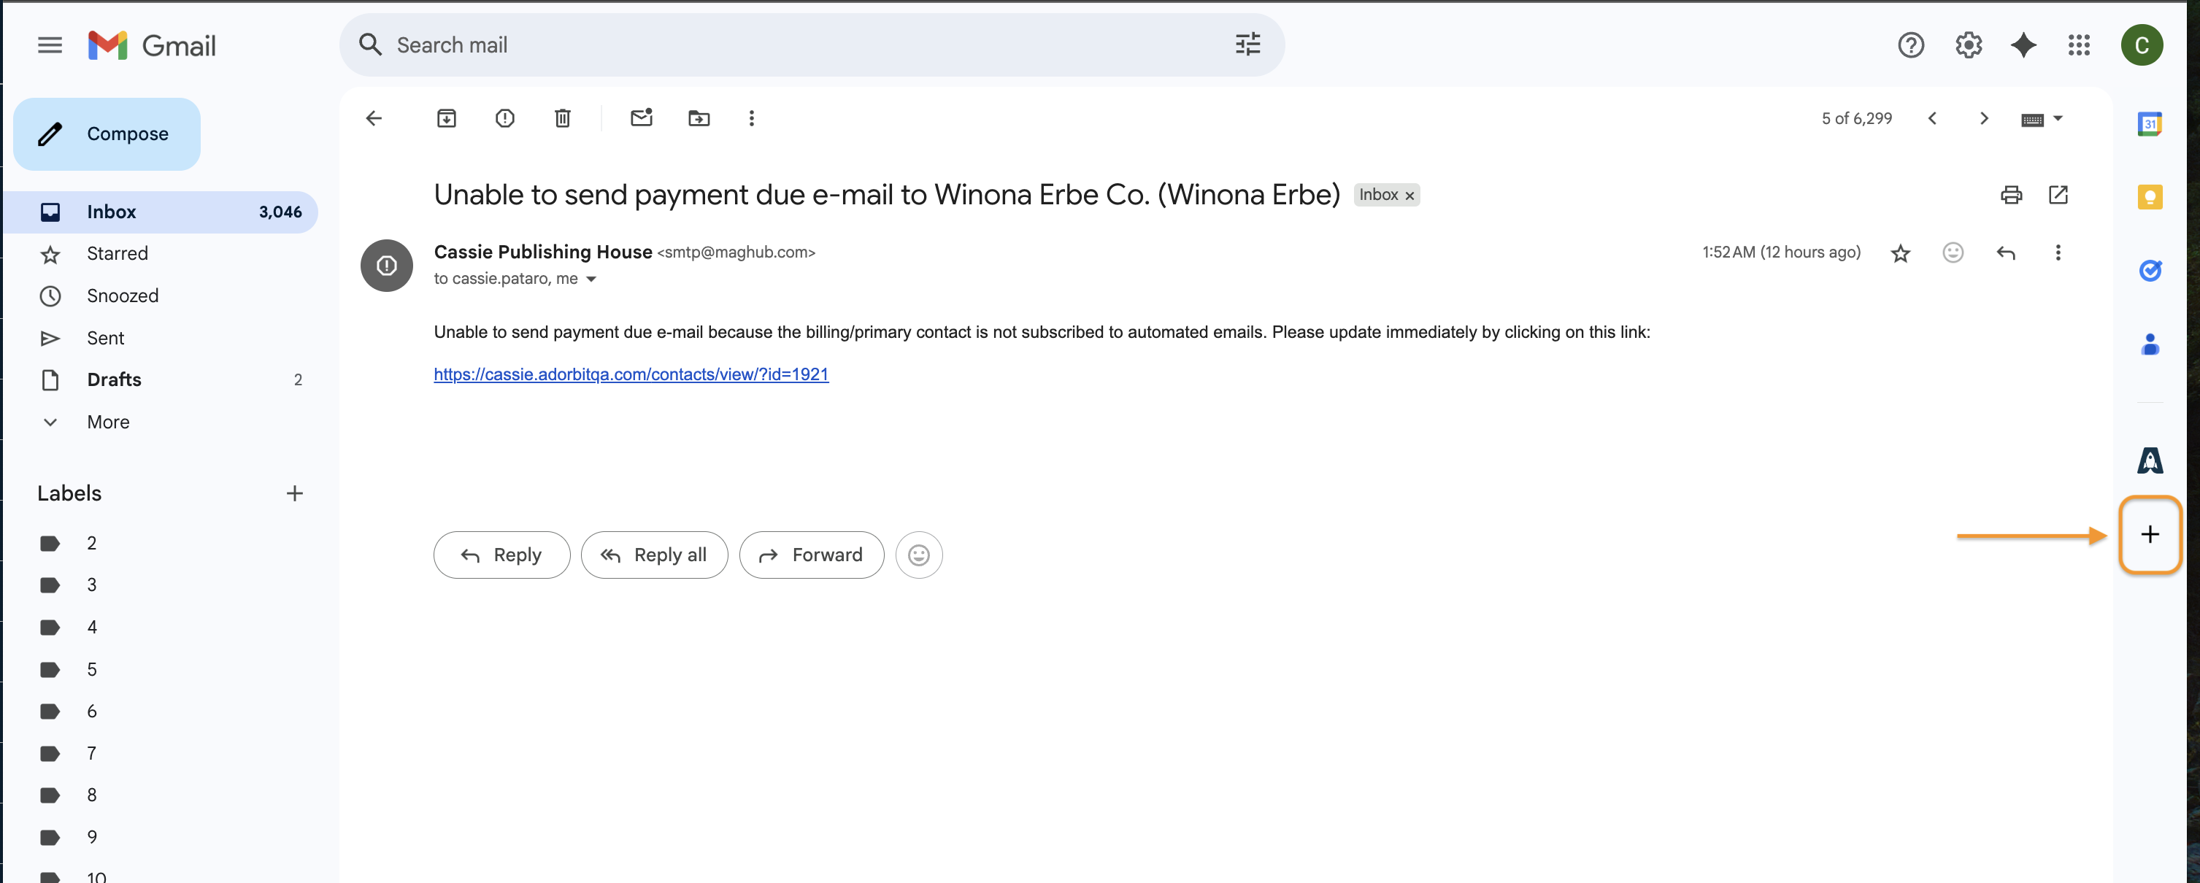Click Reply all button

pyautogui.click(x=654, y=555)
